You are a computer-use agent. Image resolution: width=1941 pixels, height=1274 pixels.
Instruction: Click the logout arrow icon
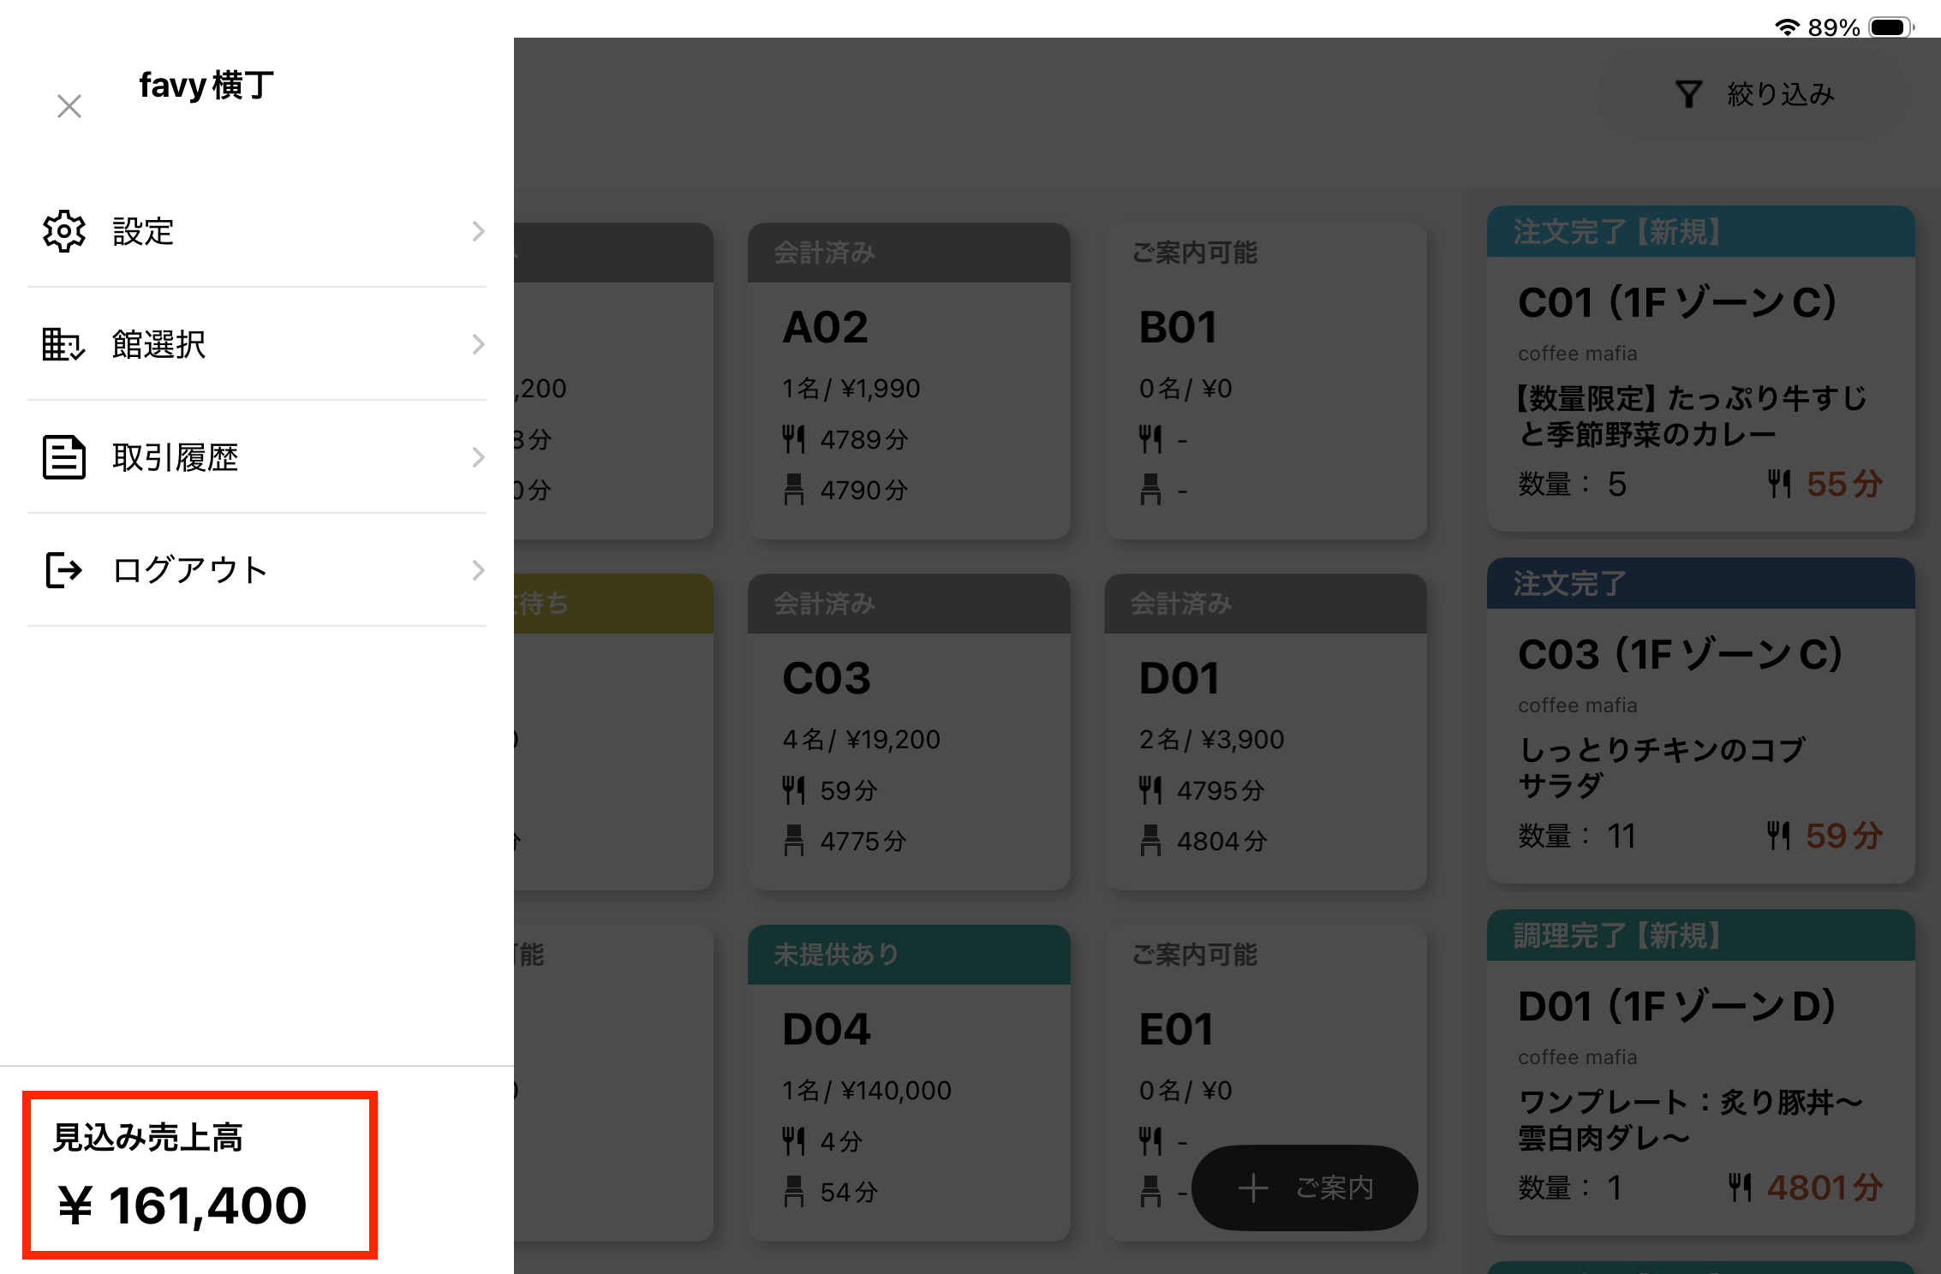tap(64, 570)
